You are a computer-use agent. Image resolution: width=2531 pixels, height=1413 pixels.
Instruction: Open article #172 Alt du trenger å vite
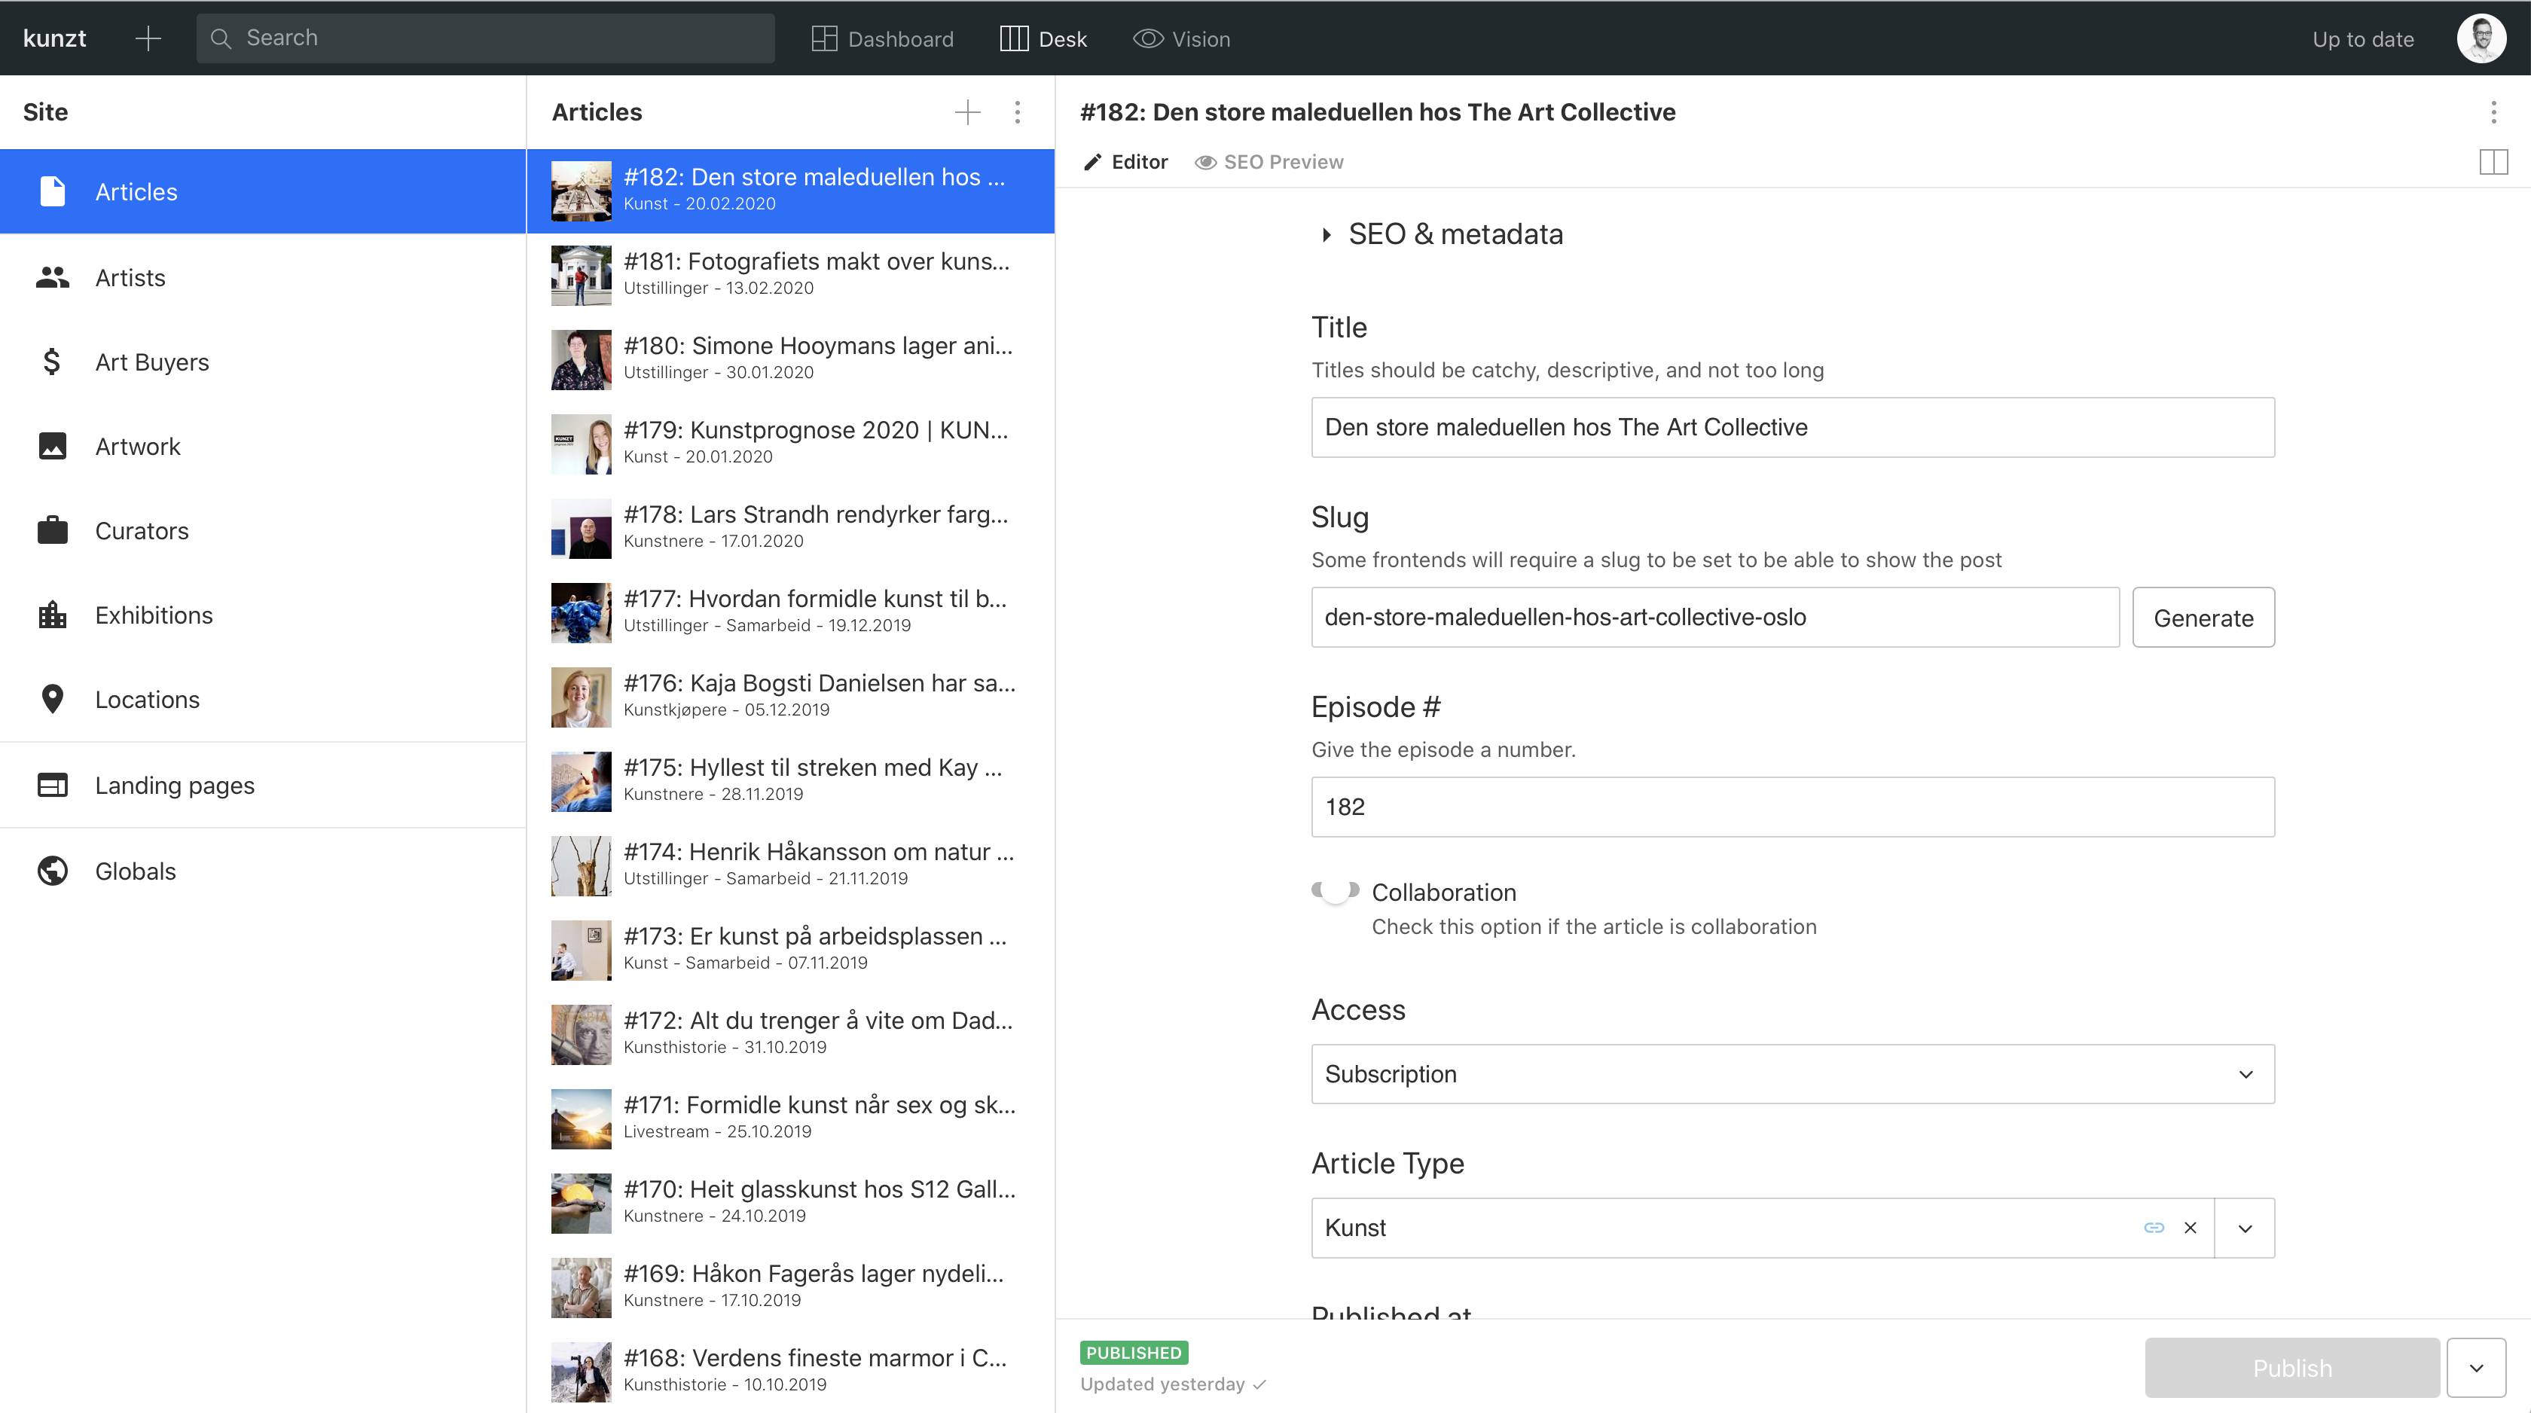790,1035
